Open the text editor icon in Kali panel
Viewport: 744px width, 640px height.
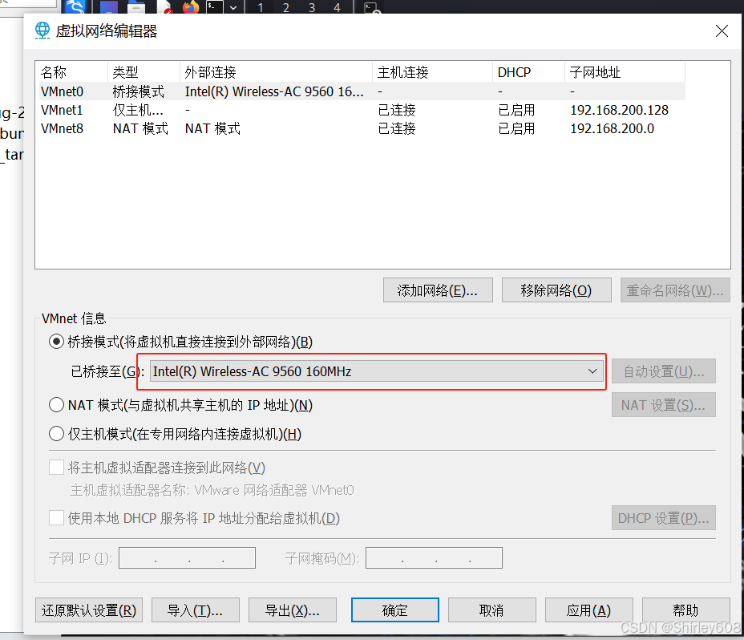(166, 6)
